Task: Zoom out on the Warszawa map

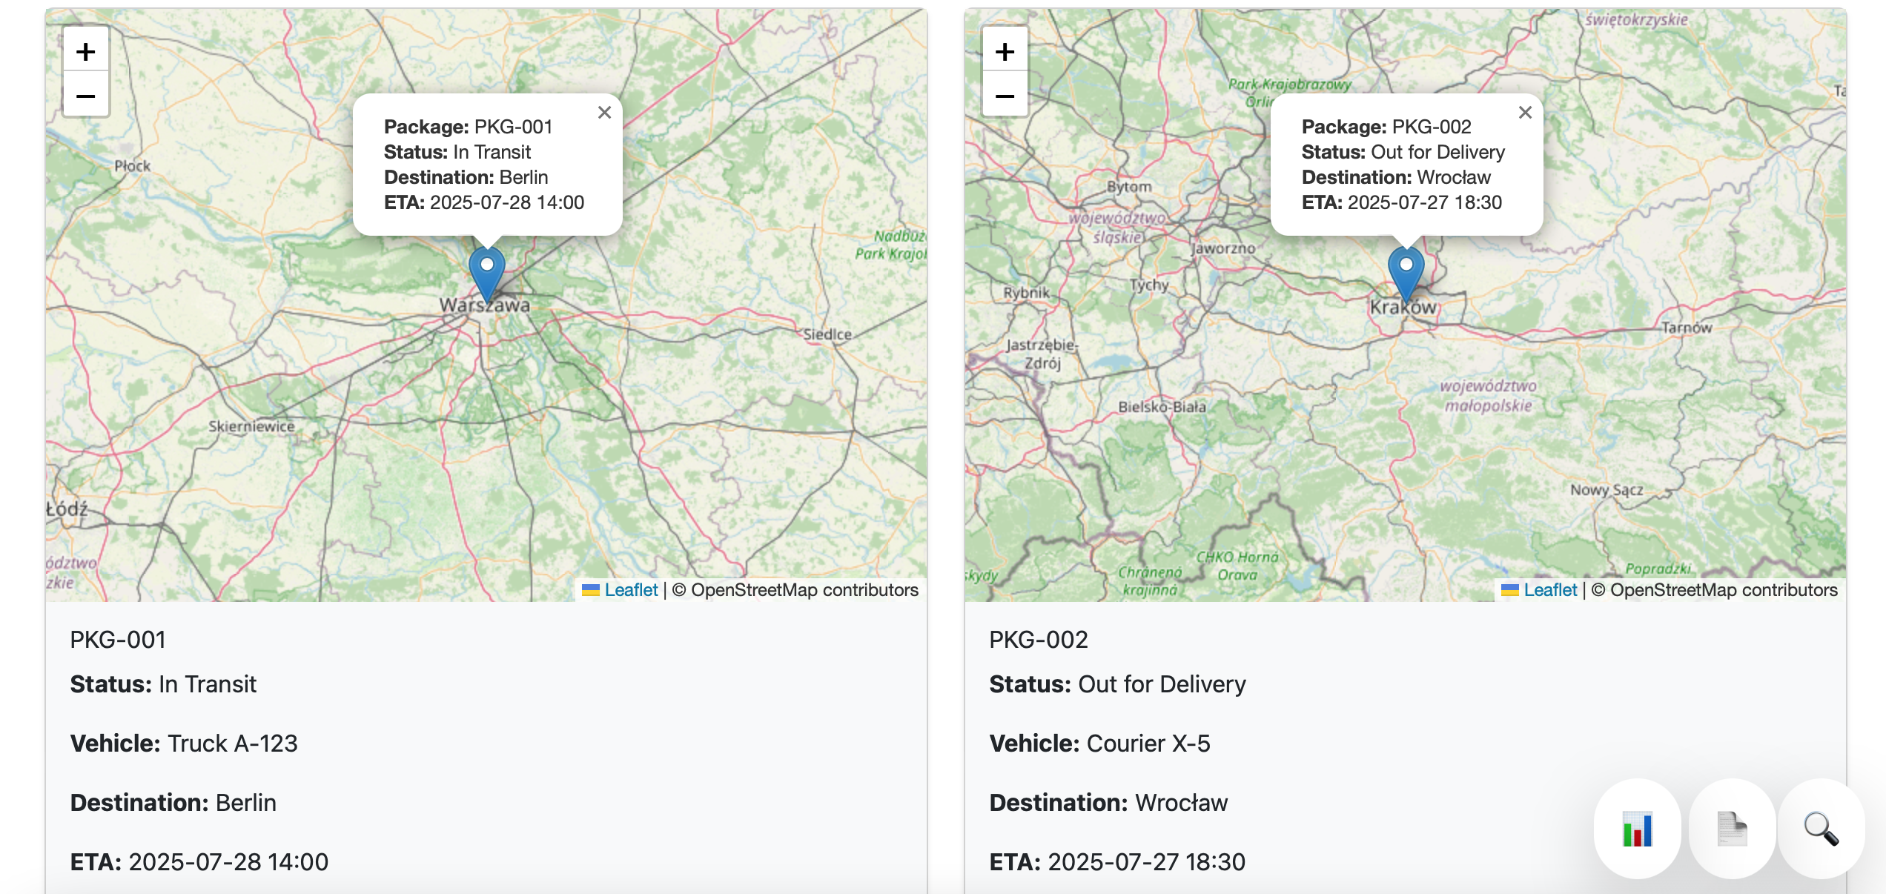Action: pos(86,96)
